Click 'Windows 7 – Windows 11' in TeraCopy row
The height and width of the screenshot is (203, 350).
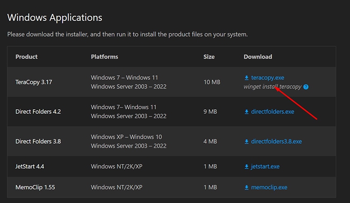pos(124,78)
